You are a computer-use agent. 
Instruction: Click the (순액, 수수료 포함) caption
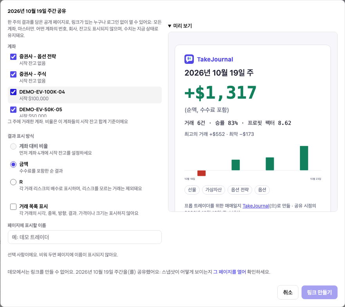point(207,110)
